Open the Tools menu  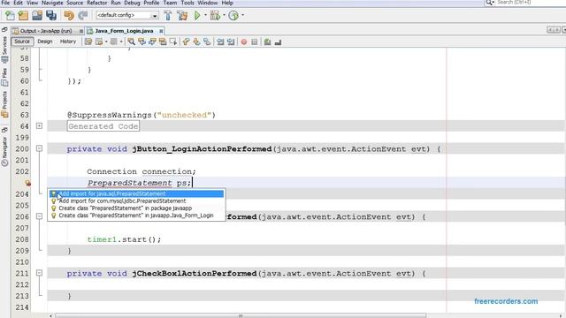[187, 3]
